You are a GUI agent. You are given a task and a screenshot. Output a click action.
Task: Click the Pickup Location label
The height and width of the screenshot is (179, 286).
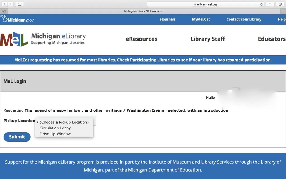19,121
